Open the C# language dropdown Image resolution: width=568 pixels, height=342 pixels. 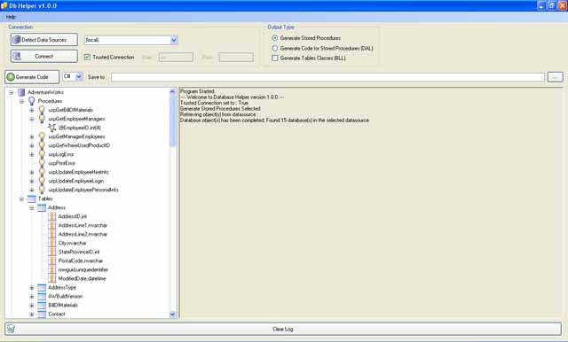[79, 77]
